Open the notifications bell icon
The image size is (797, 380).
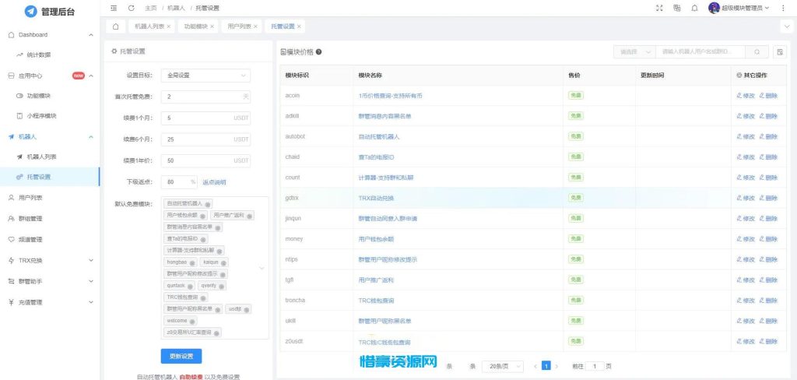click(x=694, y=8)
